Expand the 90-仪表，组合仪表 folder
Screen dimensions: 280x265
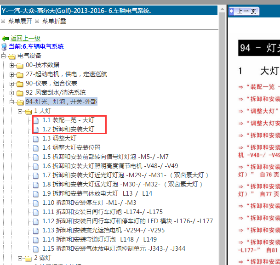click(x=11, y=84)
